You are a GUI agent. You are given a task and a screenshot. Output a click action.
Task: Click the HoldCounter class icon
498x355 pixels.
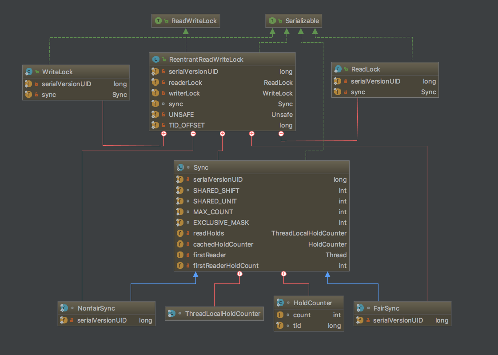(280, 303)
